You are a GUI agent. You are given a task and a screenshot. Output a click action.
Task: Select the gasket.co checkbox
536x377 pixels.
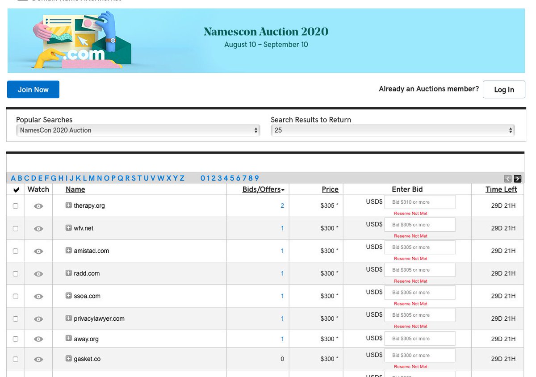(16, 359)
